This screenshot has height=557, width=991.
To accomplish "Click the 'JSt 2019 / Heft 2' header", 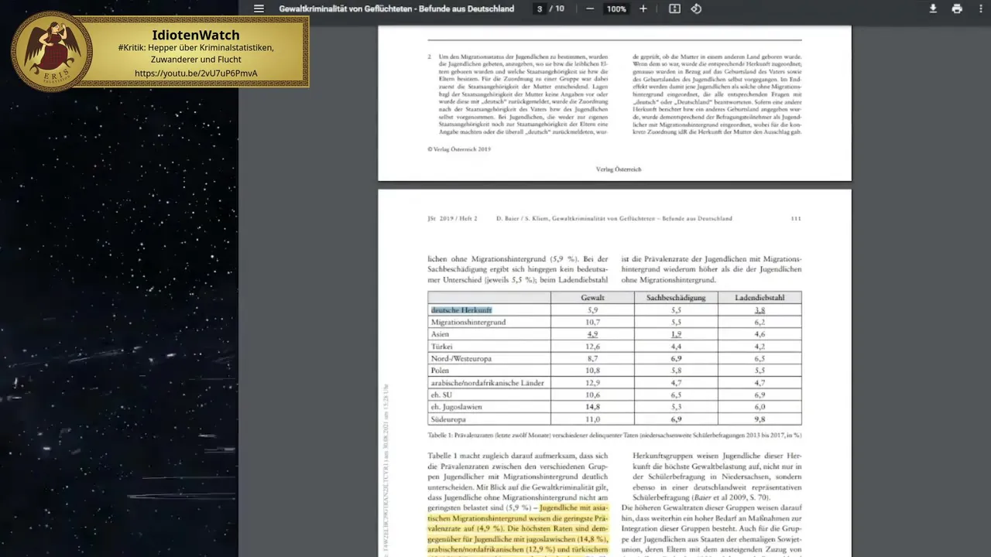I will tap(452, 218).
